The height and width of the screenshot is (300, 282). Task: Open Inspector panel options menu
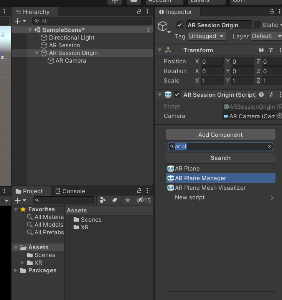(x=280, y=12)
